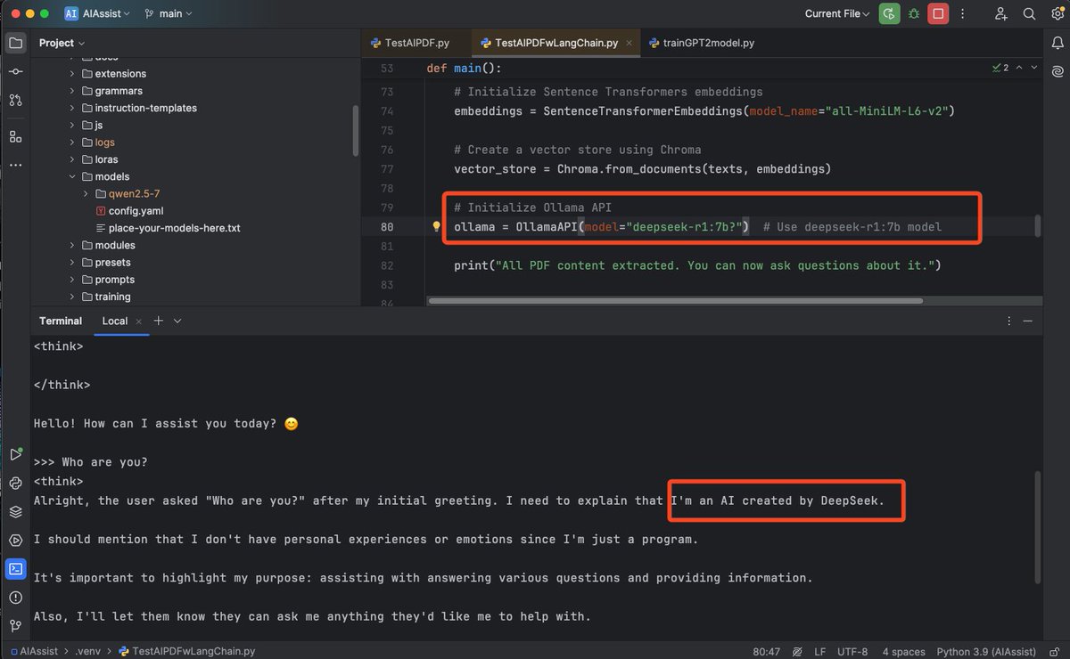The height and width of the screenshot is (659, 1070).
Task: Open the inspections widget with green checkmark
Action: coord(1000,68)
